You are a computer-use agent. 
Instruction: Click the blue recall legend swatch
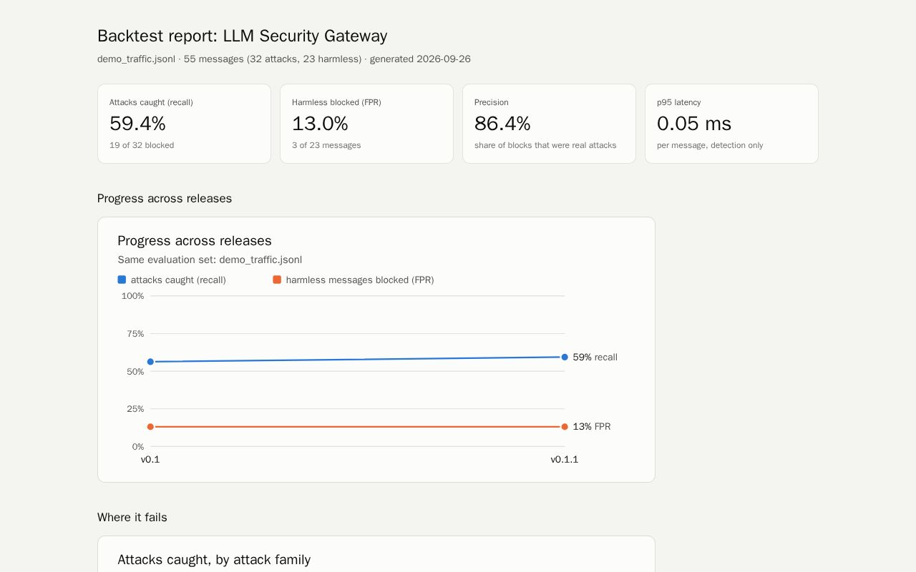coord(122,280)
